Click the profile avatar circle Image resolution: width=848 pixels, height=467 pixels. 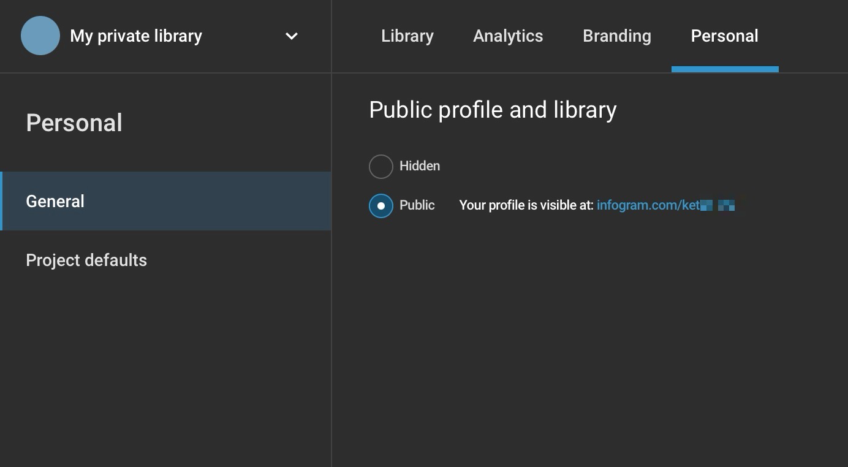coord(40,36)
